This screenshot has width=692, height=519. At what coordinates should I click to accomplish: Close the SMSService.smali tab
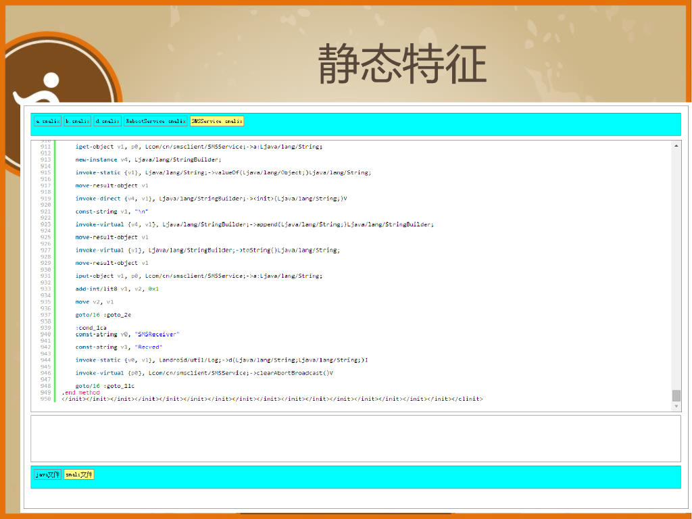(241, 121)
